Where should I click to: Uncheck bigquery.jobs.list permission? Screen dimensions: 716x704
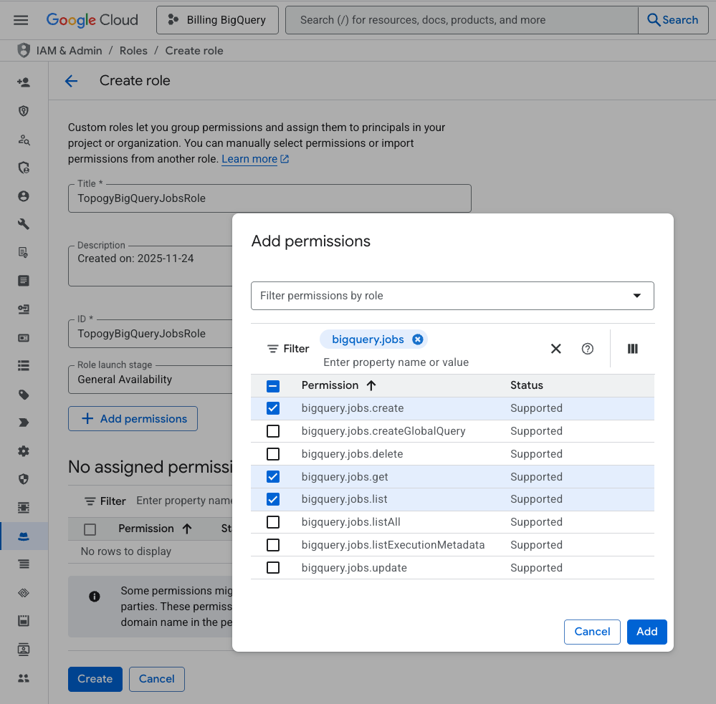click(273, 499)
